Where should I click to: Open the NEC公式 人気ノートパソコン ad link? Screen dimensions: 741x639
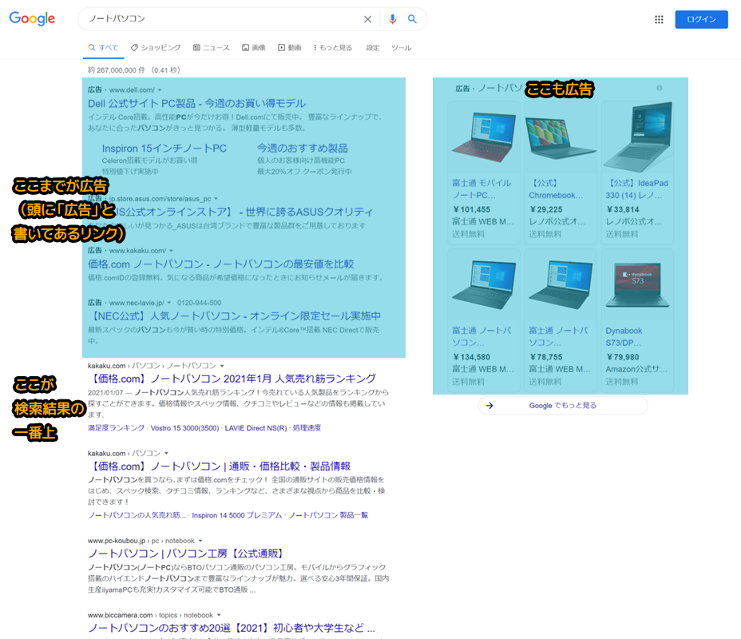coord(235,316)
